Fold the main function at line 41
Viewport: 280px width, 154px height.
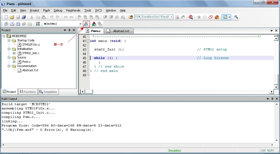tap(88, 41)
